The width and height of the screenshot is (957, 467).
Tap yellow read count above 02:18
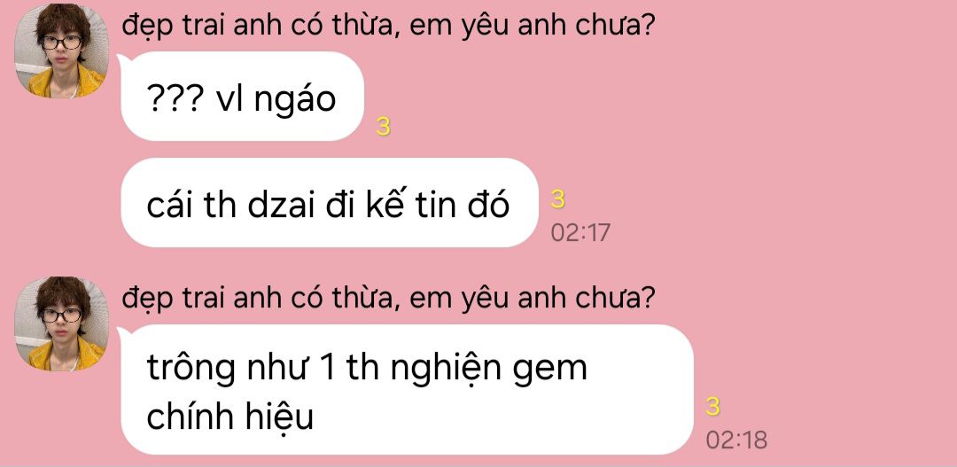pos(712,407)
